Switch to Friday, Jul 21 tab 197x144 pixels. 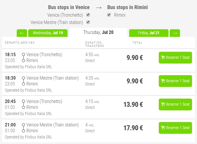pos(149,33)
